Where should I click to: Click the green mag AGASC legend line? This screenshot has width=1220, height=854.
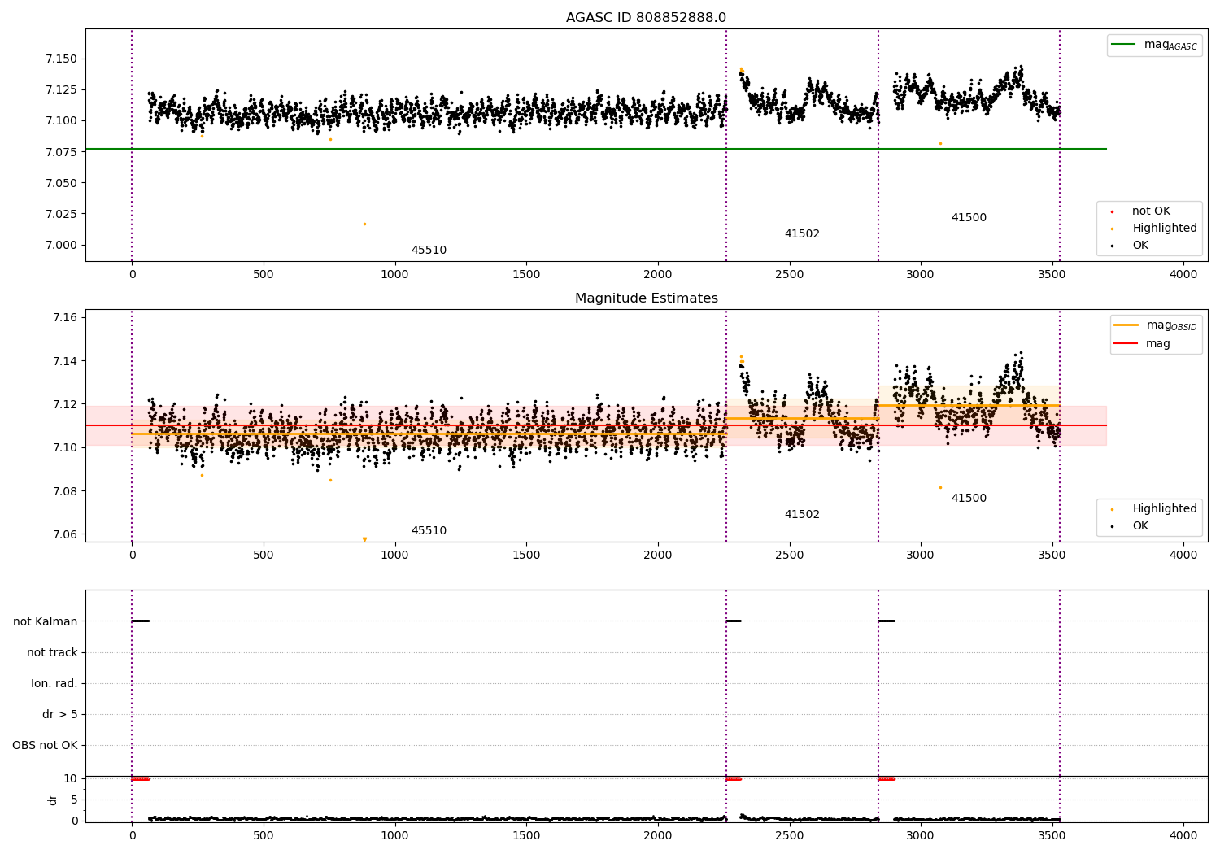click(1124, 45)
